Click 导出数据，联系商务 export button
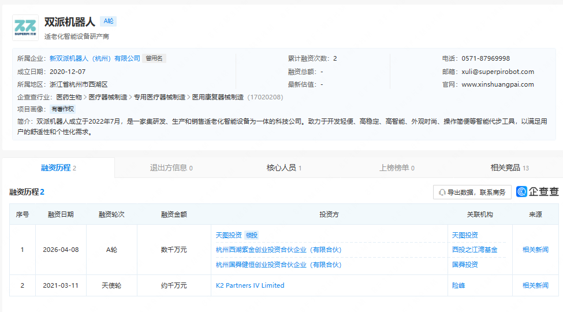 click(472, 192)
